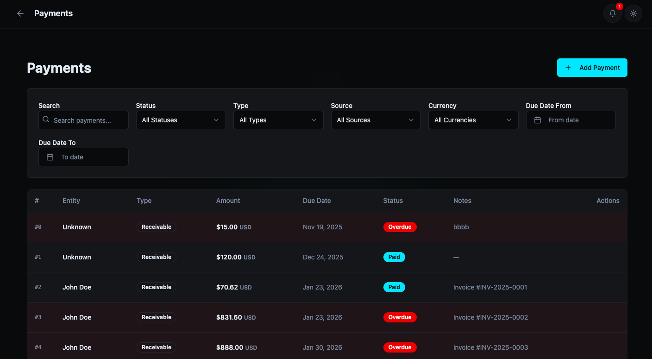Focus the Search payments field
Viewport: 652px width, 359px height.
(x=83, y=120)
